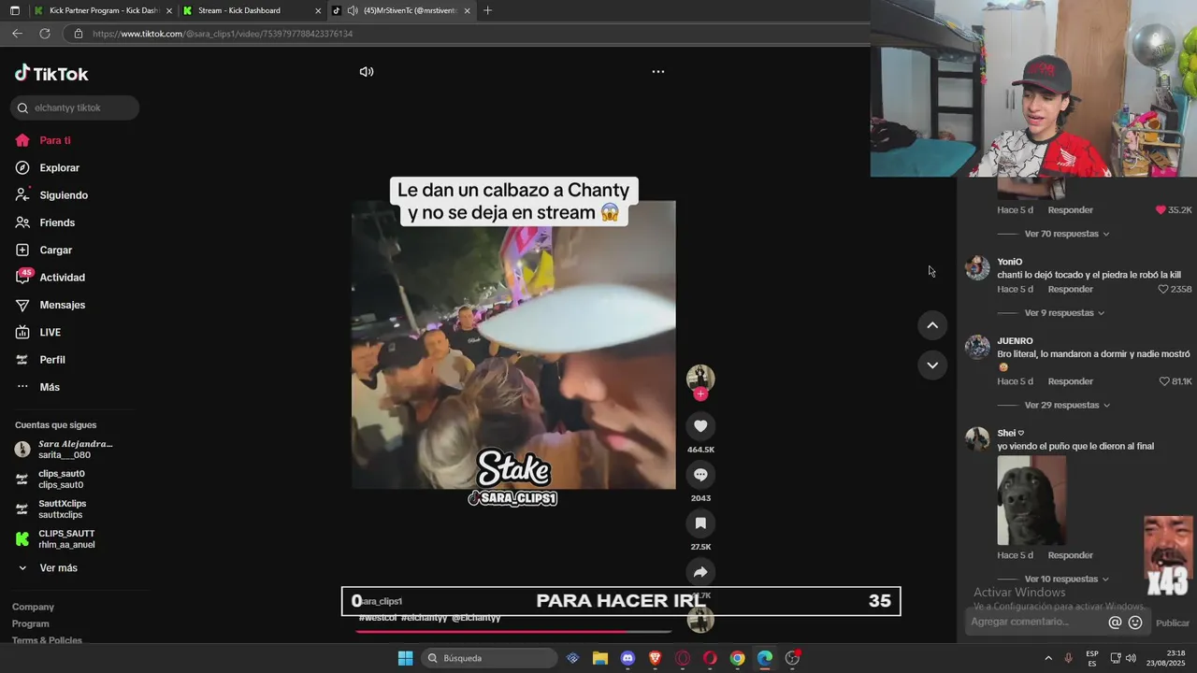The width and height of the screenshot is (1197, 673).
Task: Expand Ver 10 respuestas
Action: pyautogui.click(x=1067, y=580)
